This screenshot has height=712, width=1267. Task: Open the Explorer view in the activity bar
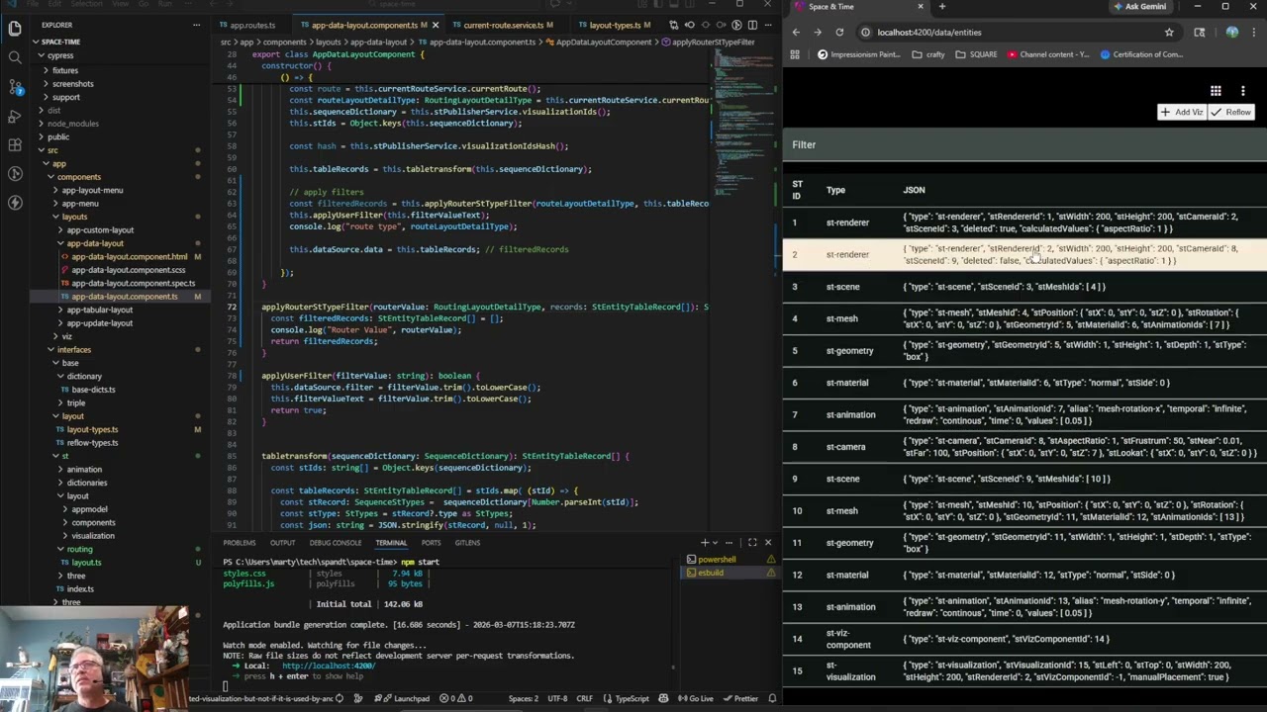(15, 29)
